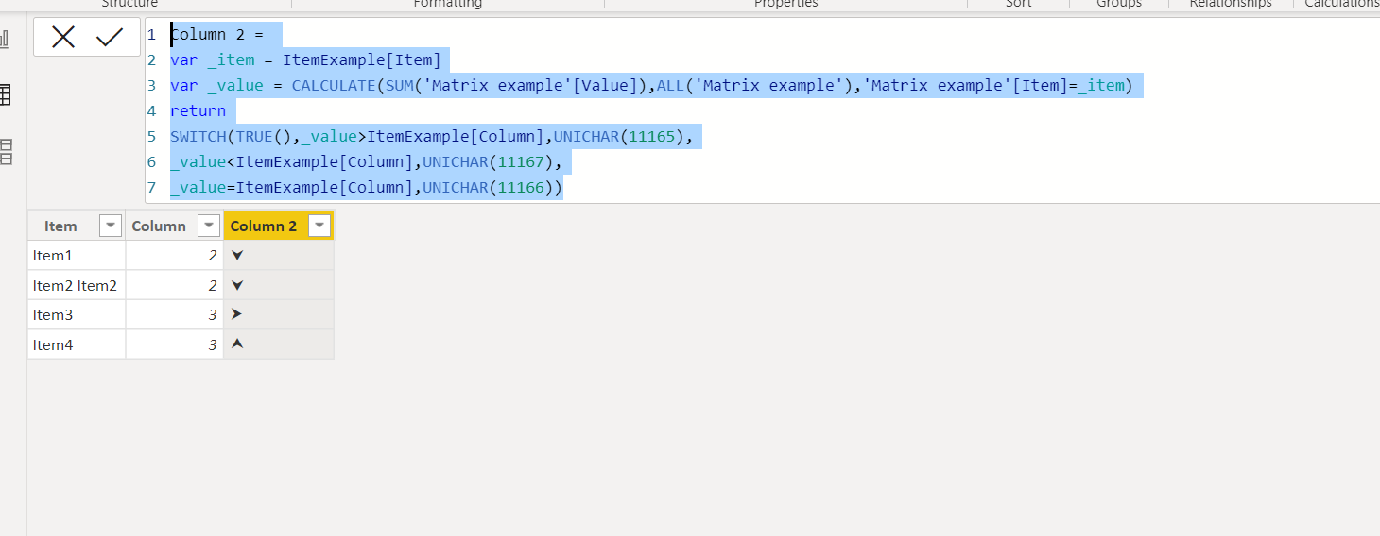The height and width of the screenshot is (536, 1380).
Task: Commit the formula with the checkmark icon
Action: tap(110, 37)
